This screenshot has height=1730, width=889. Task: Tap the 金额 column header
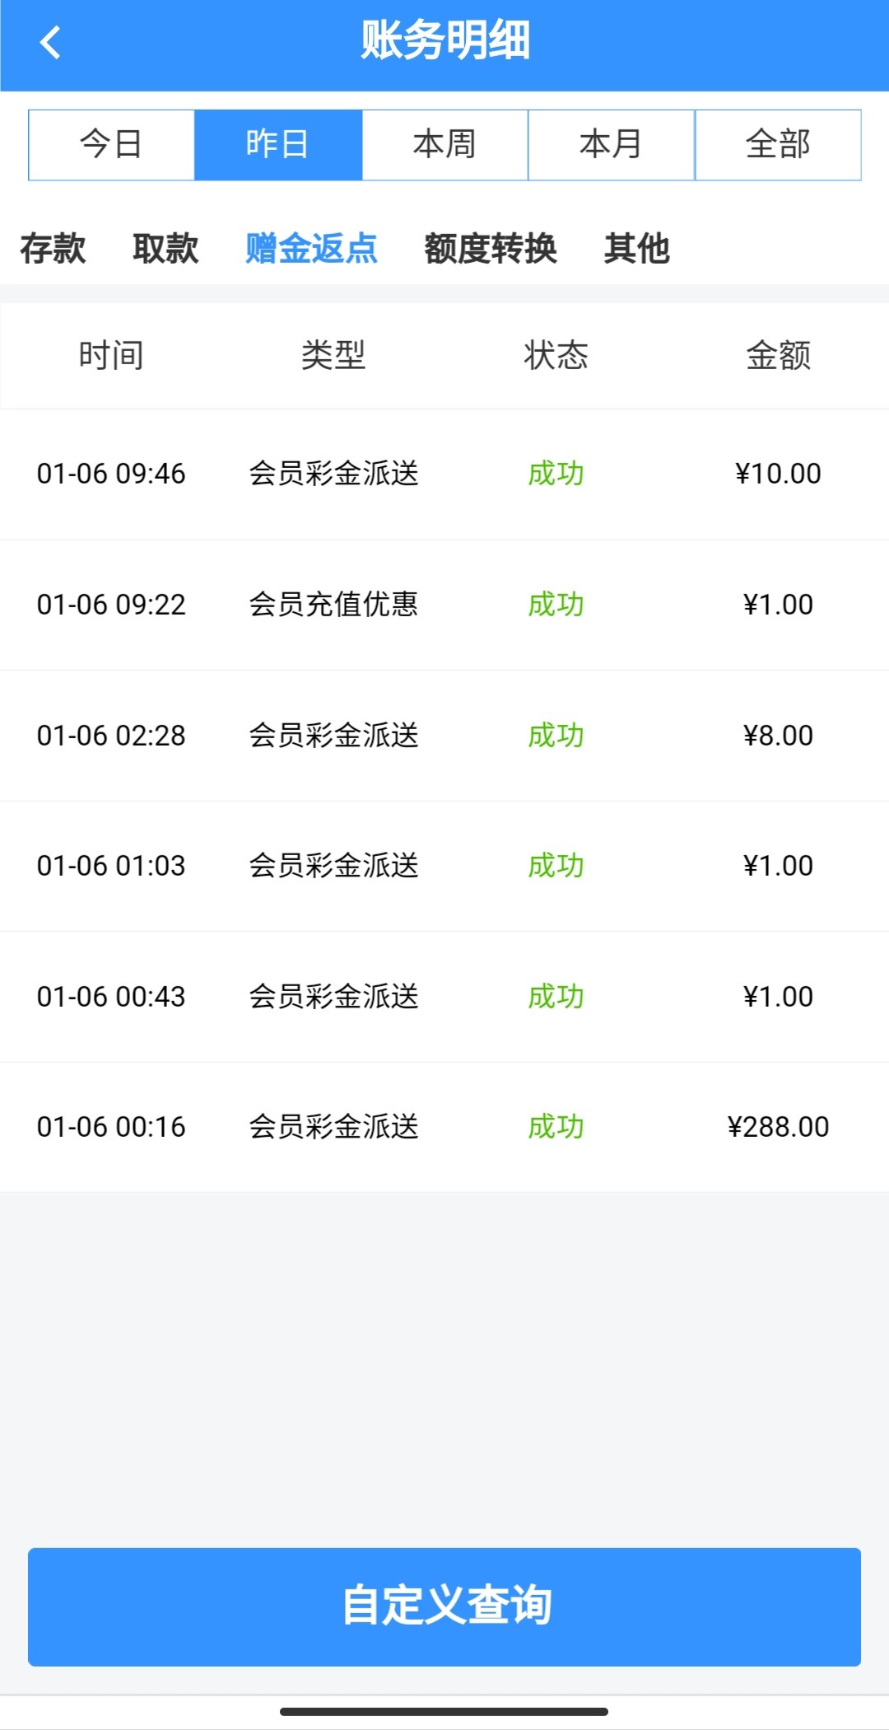778,356
